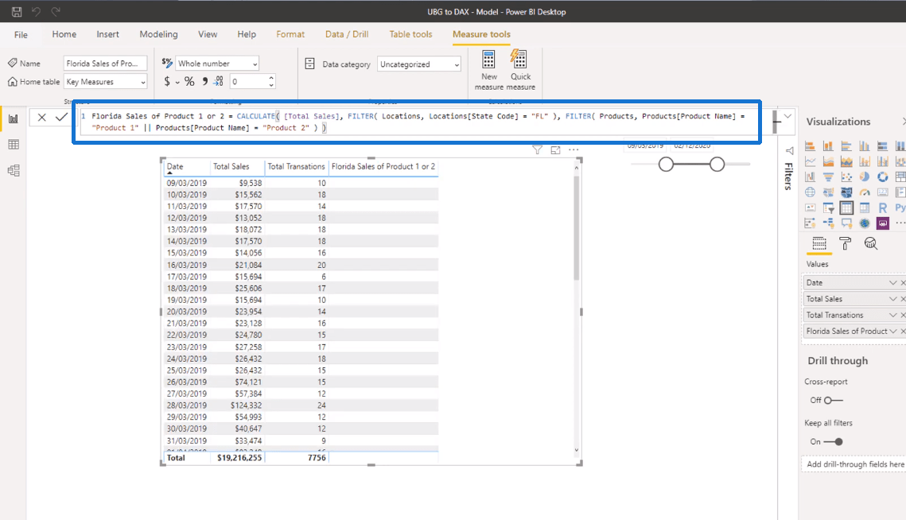The height and width of the screenshot is (520, 906).
Task: Toggle the Keep all filters switch
Action: 833,442
